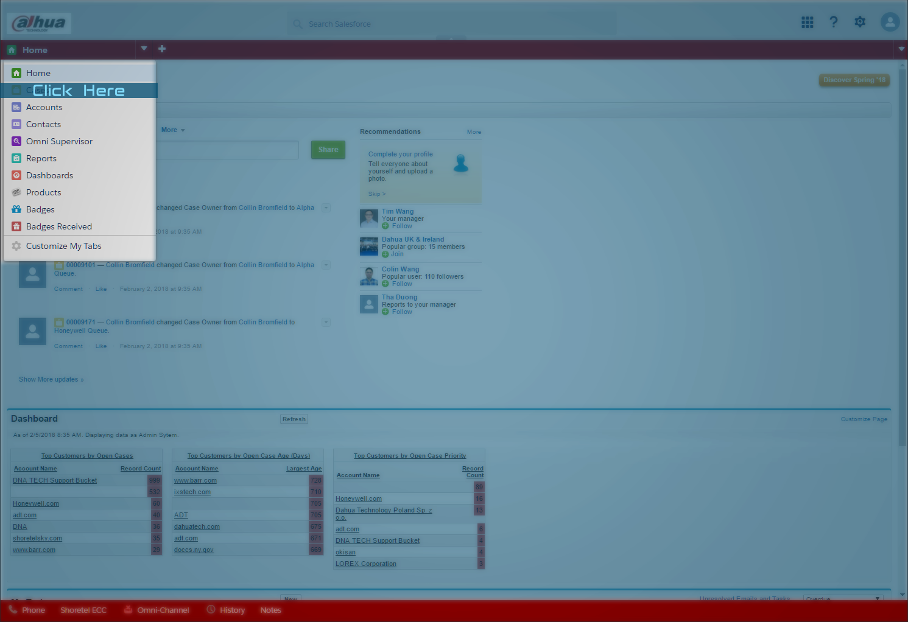Open Top Customers by Open Case Priority report
Viewport: 908px width, 622px height.
(410, 456)
